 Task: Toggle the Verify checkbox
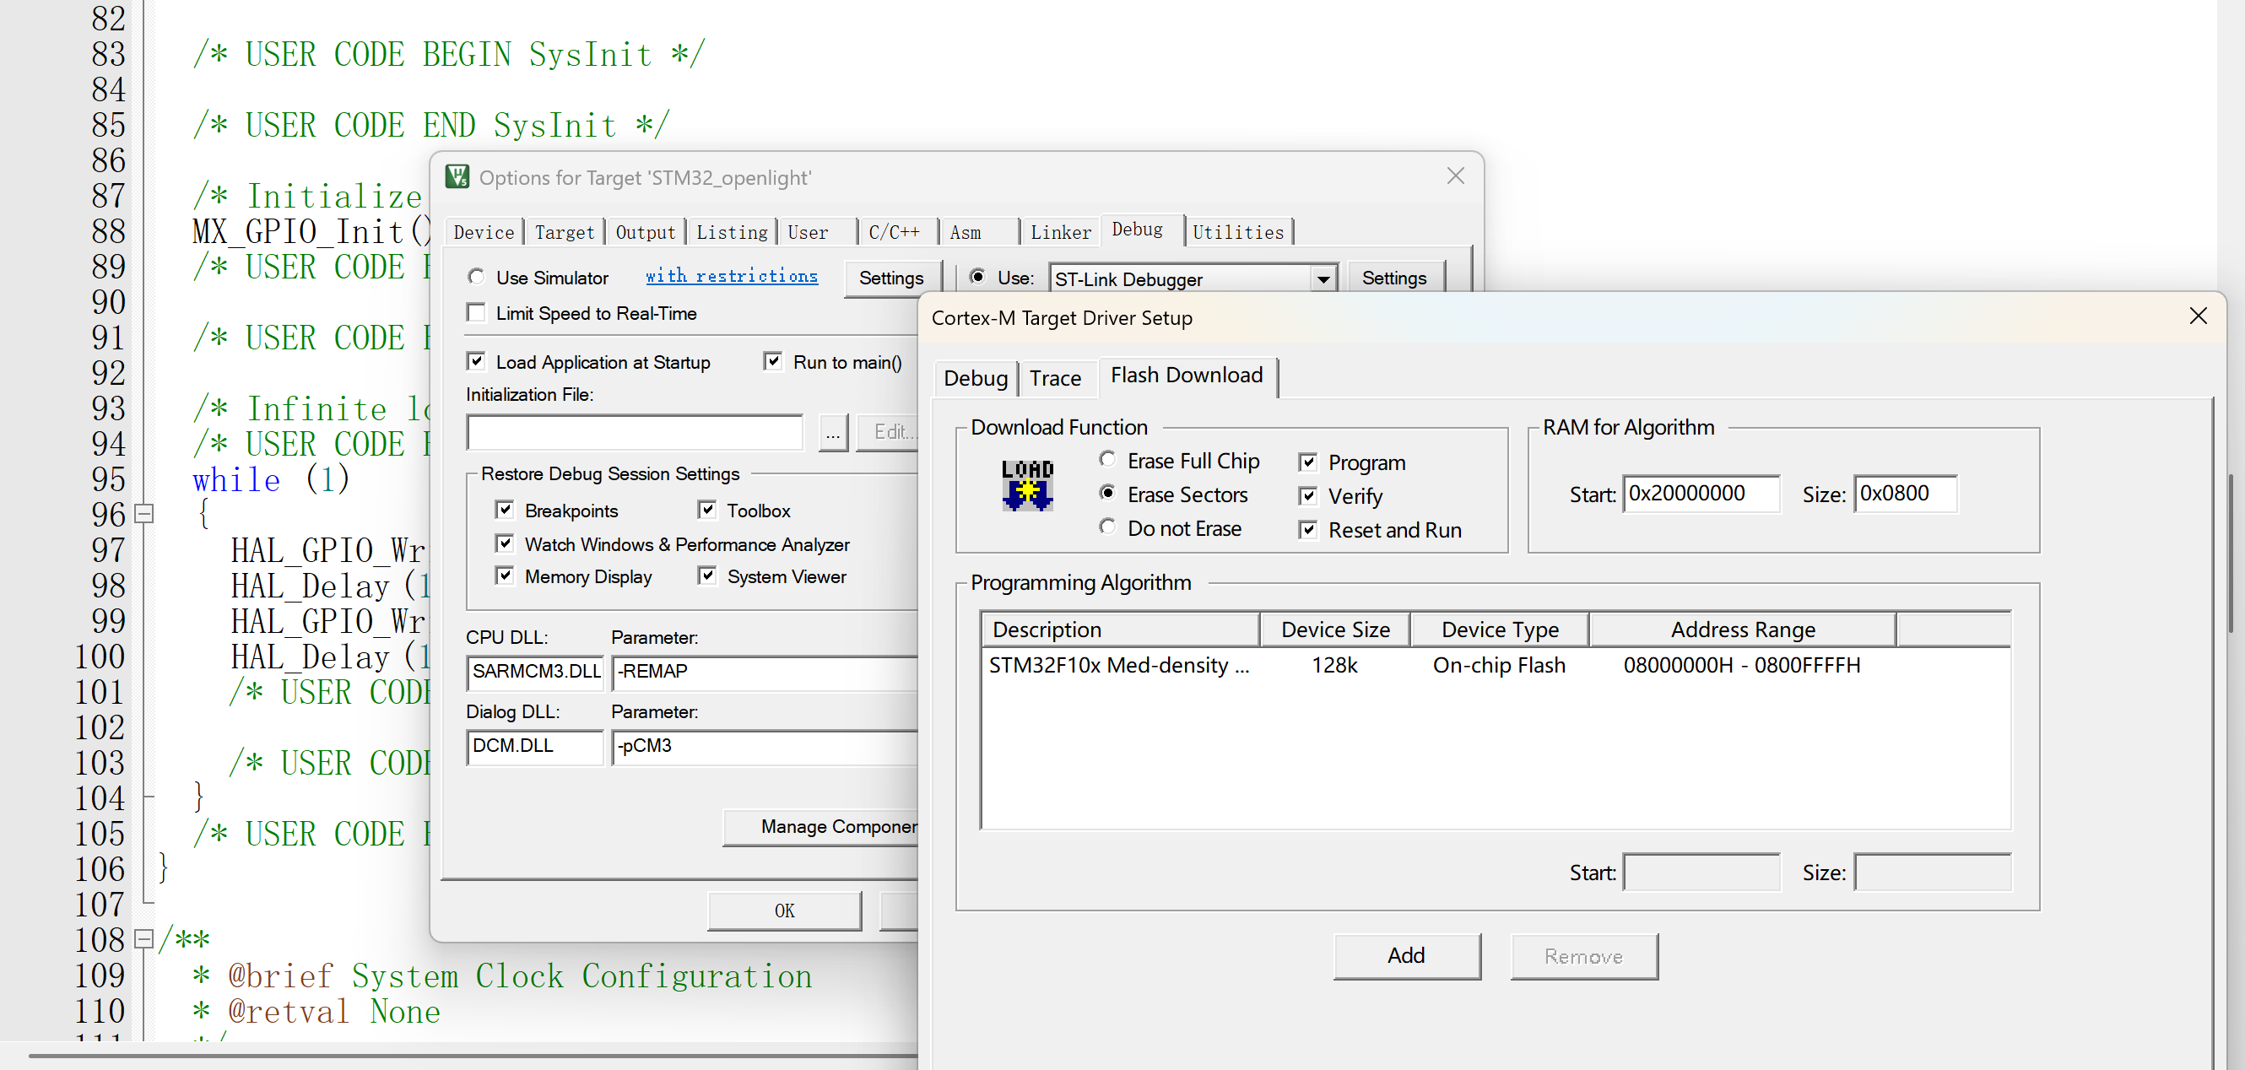pyautogui.click(x=1308, y=496)
